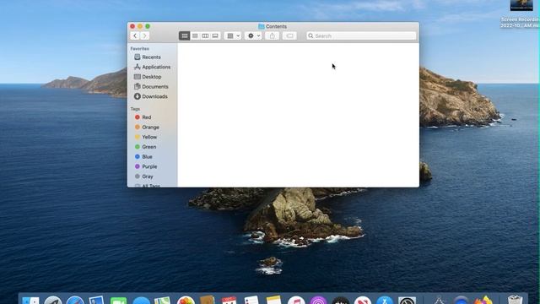Click the Share toolbar button

tap(272, 35)
